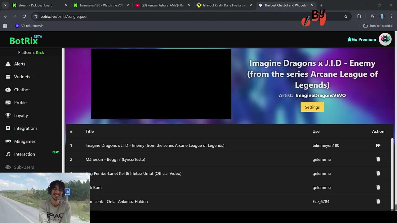Click the Go Premium link
This screenshot has width=397, height=223.
point(362,39)
